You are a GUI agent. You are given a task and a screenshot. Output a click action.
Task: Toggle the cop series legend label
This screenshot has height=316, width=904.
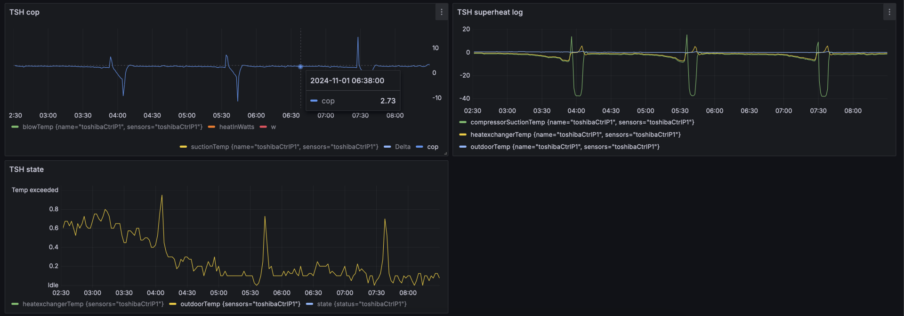tap(433, 147)
